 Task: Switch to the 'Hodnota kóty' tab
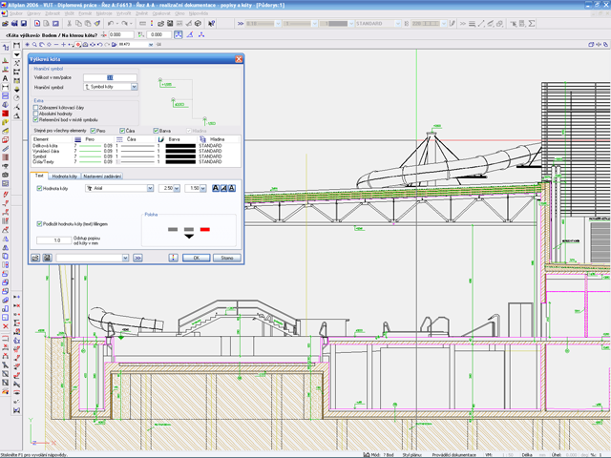coord(65,177)
